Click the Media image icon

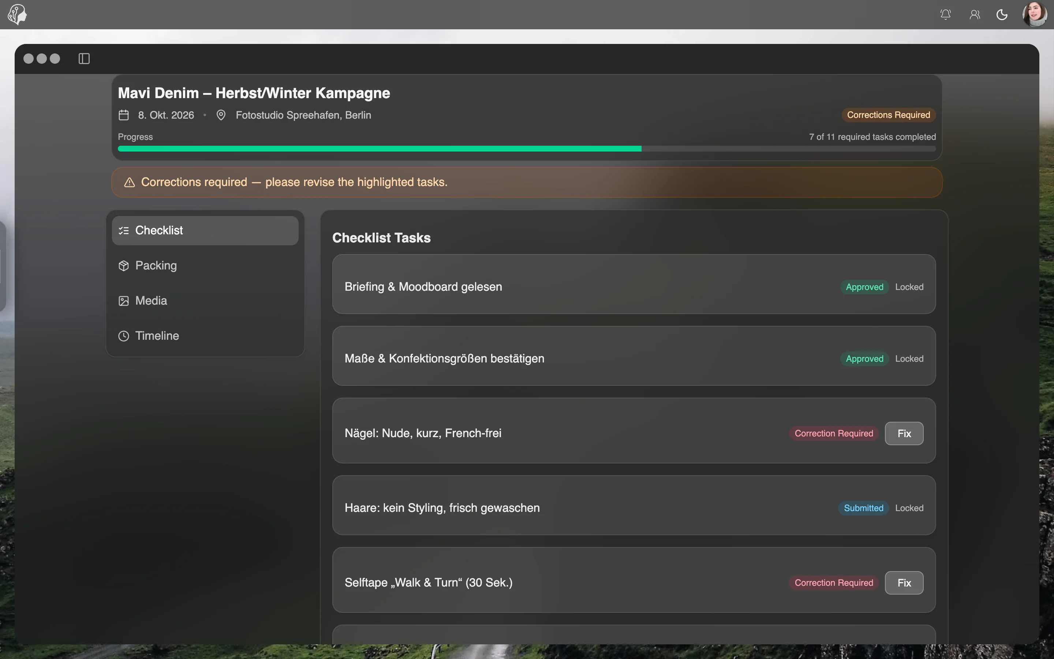pos(124,301)
